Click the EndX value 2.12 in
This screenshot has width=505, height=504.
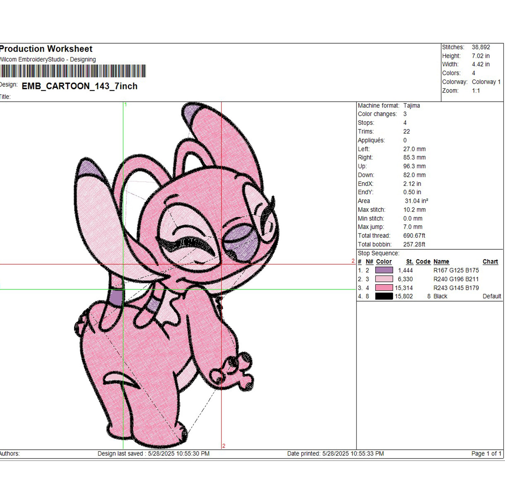click(x=412, y=183)
